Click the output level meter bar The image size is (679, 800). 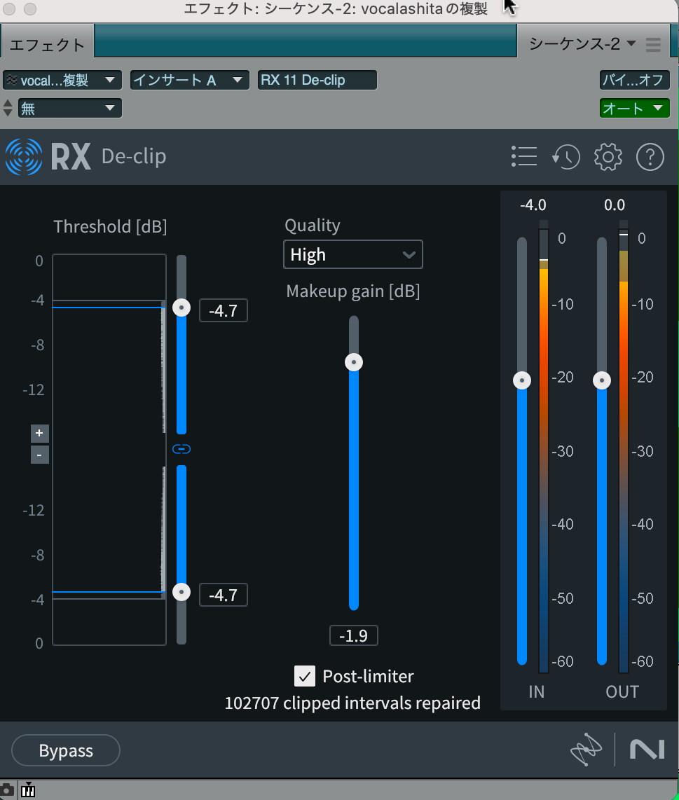click(x=624, y=447)
